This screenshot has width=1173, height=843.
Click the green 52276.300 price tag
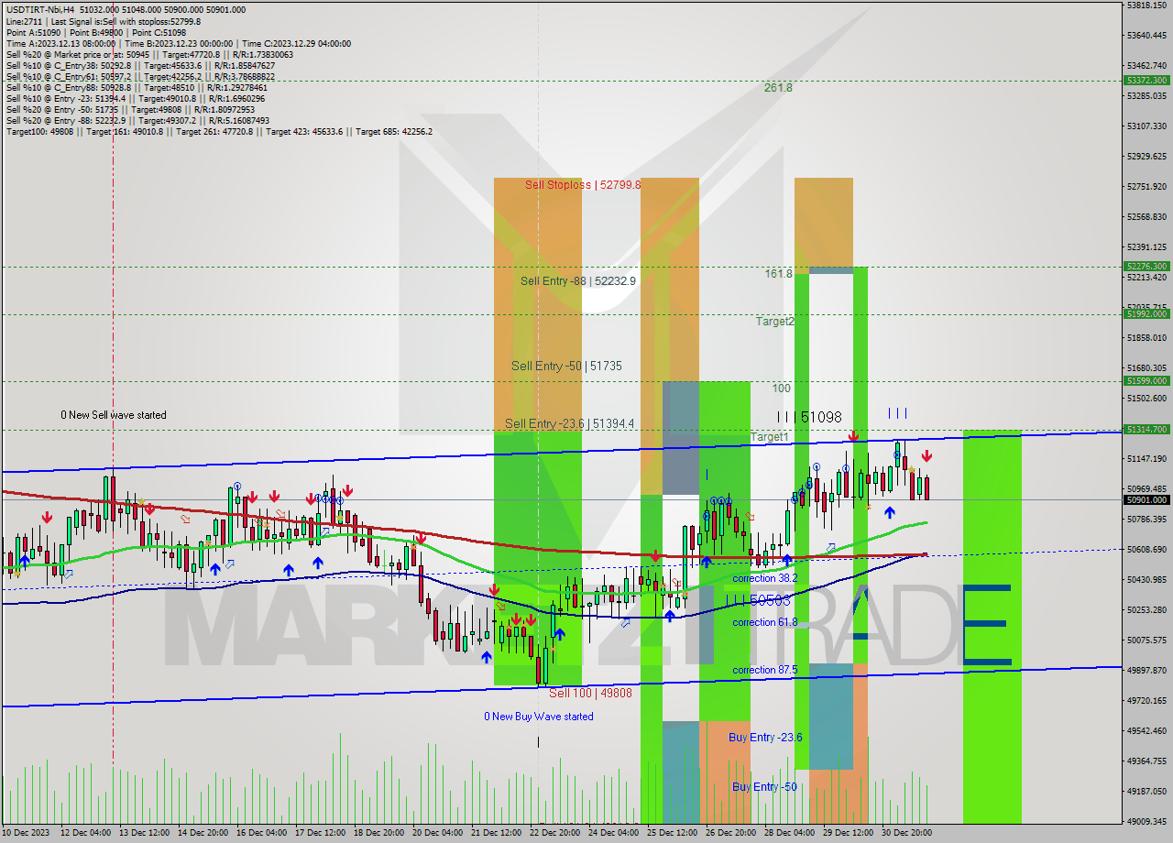click(x=1146, y=267)
